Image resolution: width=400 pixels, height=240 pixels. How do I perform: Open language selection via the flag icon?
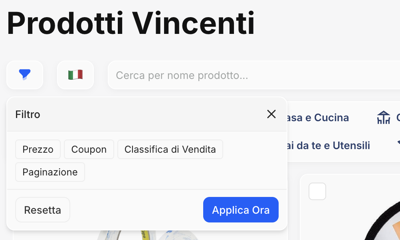click(75, 75)
